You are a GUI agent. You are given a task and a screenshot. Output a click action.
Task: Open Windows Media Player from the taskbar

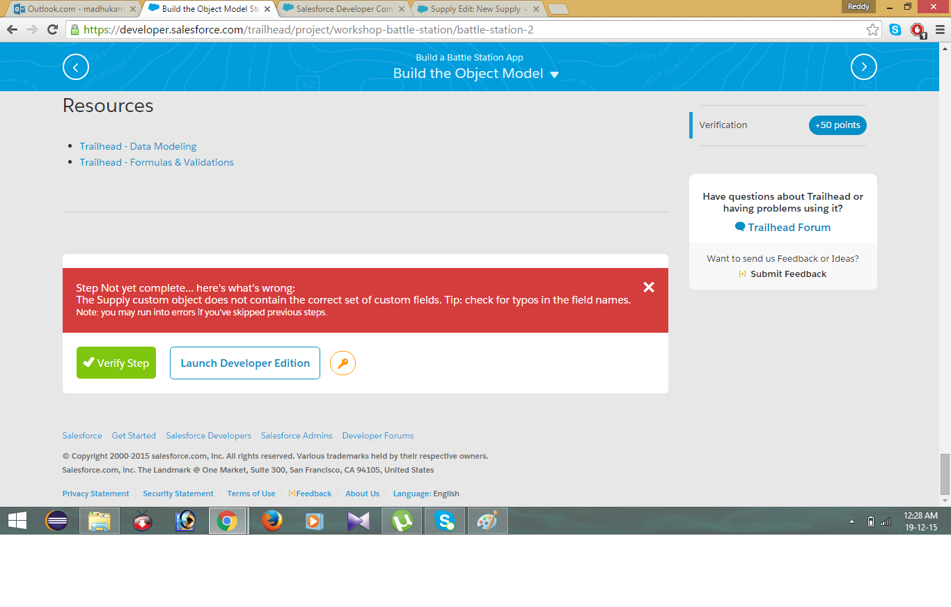click(x=315, y=521)
